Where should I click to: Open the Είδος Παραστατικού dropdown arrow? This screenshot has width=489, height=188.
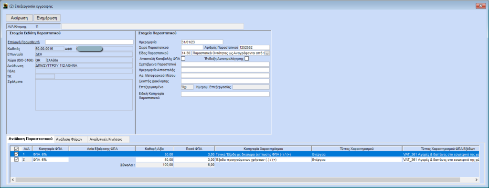(x=267, y=53)
